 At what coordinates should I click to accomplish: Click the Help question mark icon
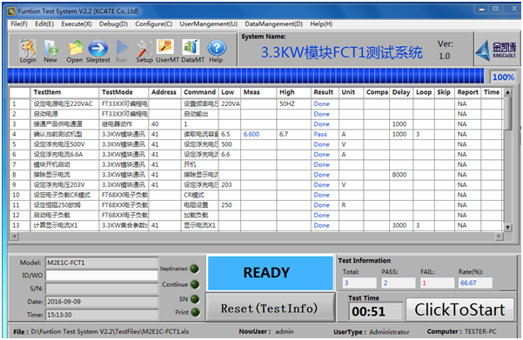tap(217, 50)
